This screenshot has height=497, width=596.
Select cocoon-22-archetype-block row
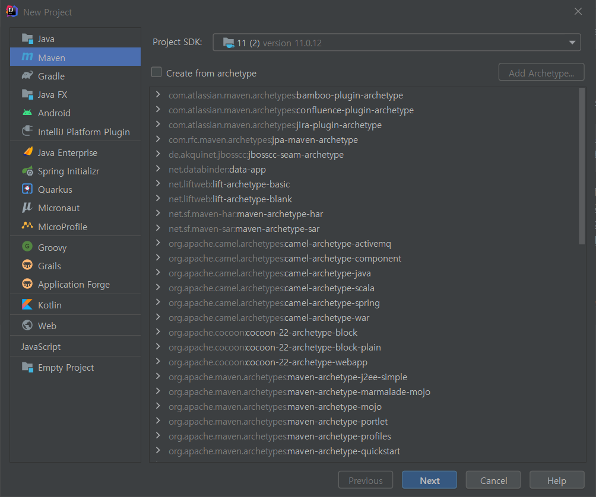[x=364, y=332]
